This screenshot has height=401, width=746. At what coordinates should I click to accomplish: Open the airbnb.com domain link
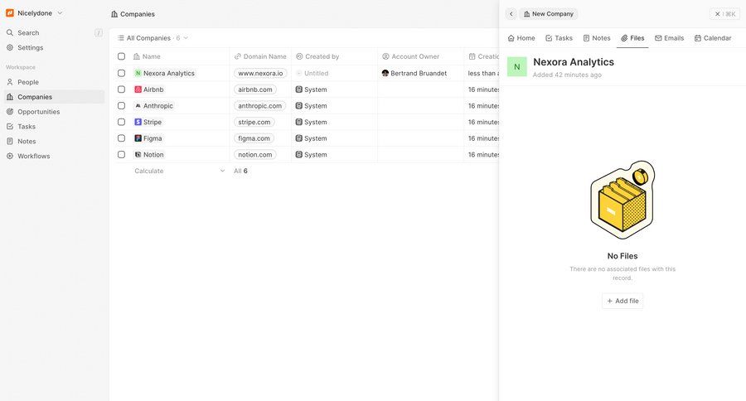(255, 89)
